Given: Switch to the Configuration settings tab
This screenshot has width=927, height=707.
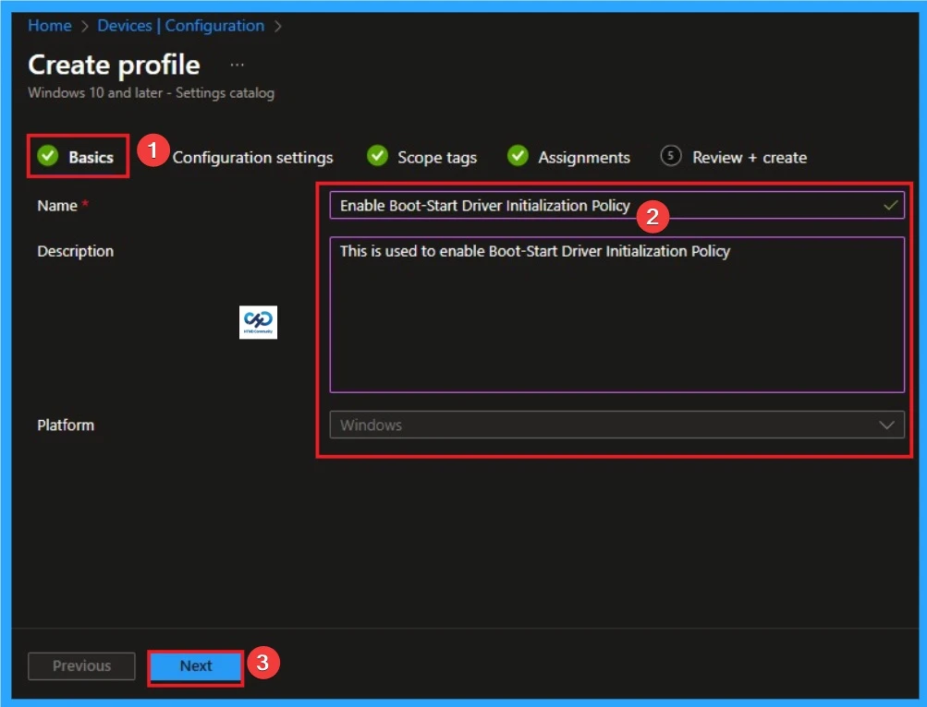Looking at the screenshot, I should [252, 157].
